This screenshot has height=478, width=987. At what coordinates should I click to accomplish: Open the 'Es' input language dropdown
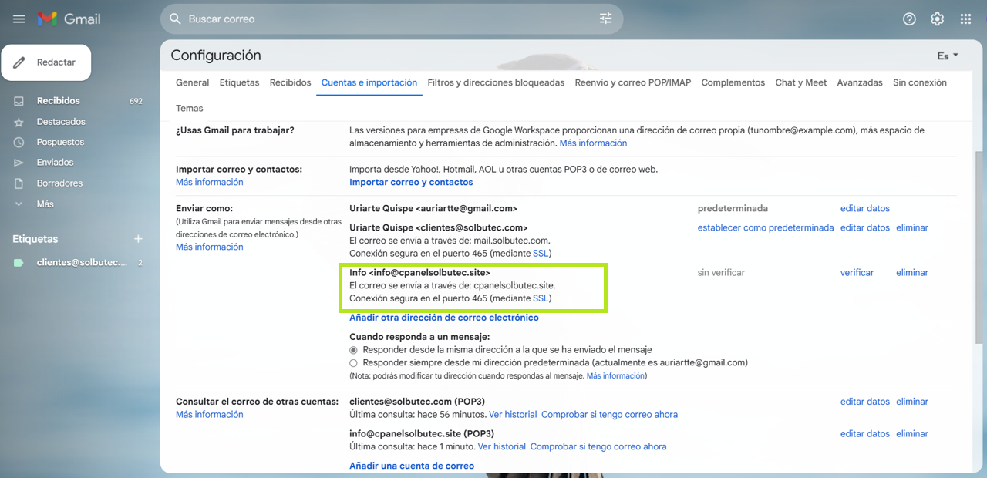click(x=948, y=56)
